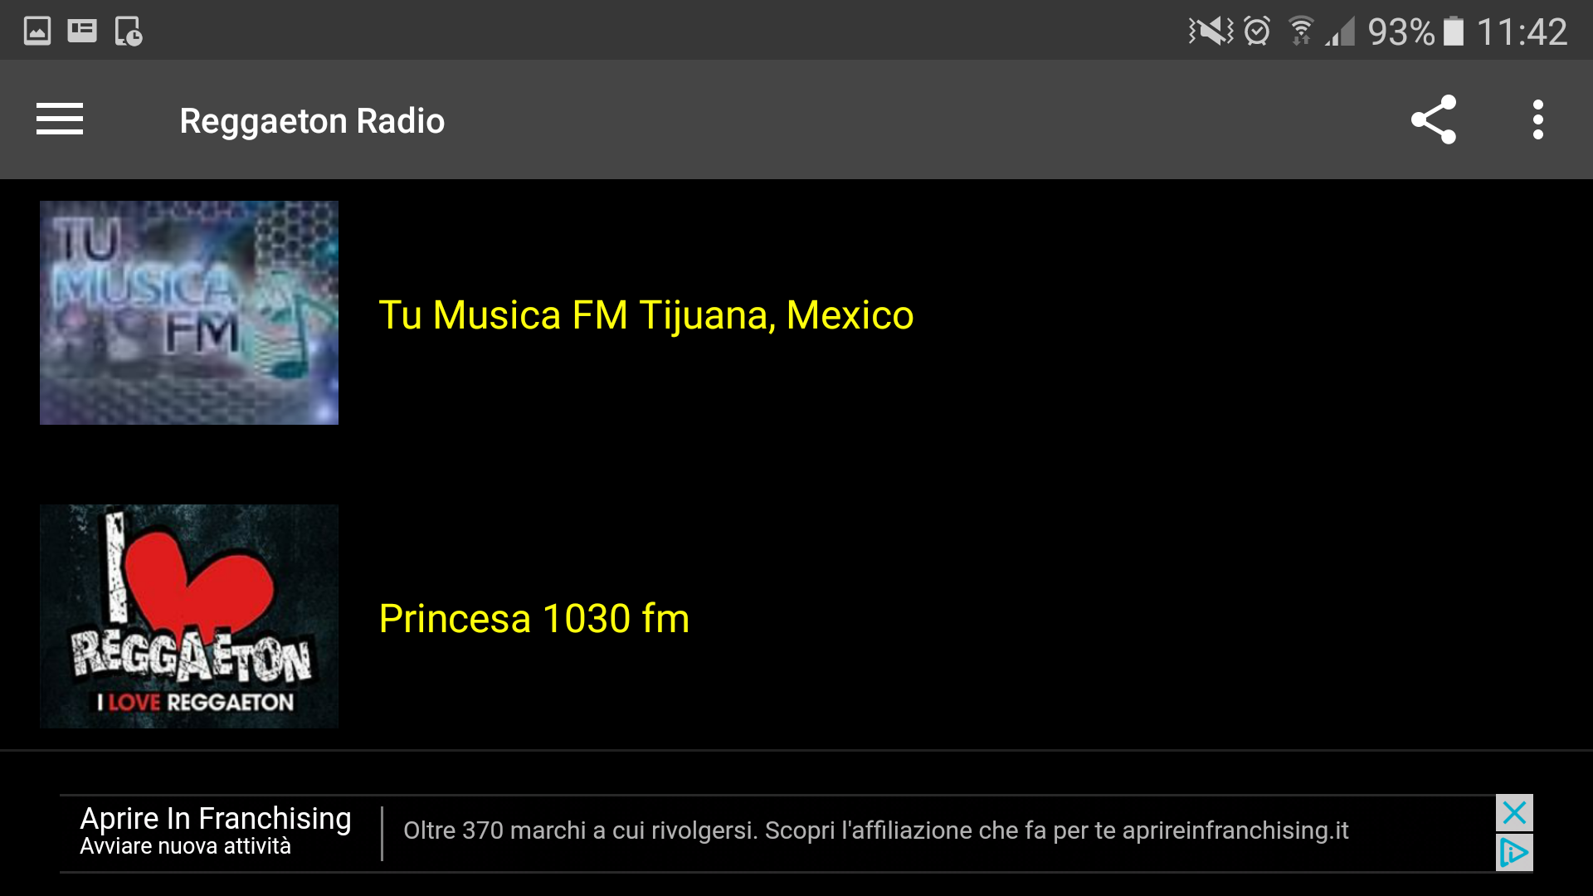
Task: Close the franchising ad banner
Action: 1514,813
